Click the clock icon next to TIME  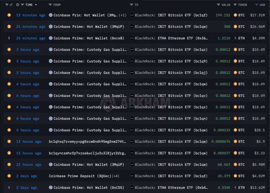pyautogui.click(x=17, y=5)
